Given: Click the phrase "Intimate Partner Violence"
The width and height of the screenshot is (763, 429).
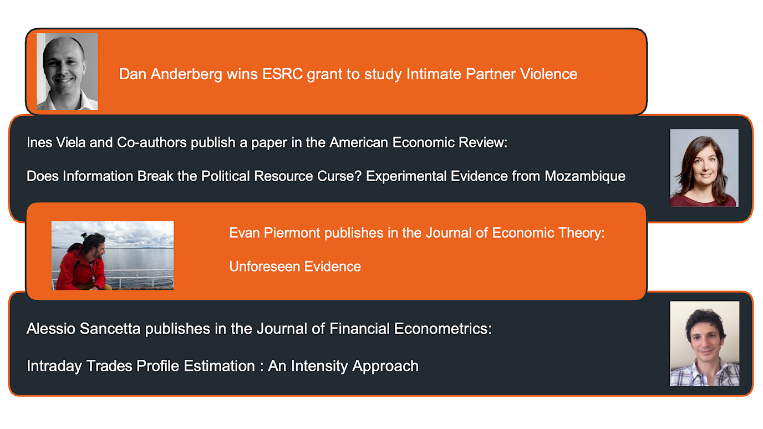Looking at the screenshot, I should pos(492,74).
